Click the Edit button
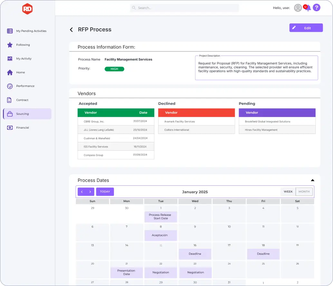The height and width of the screenshot is (286, 333). [x=306, y=28]
